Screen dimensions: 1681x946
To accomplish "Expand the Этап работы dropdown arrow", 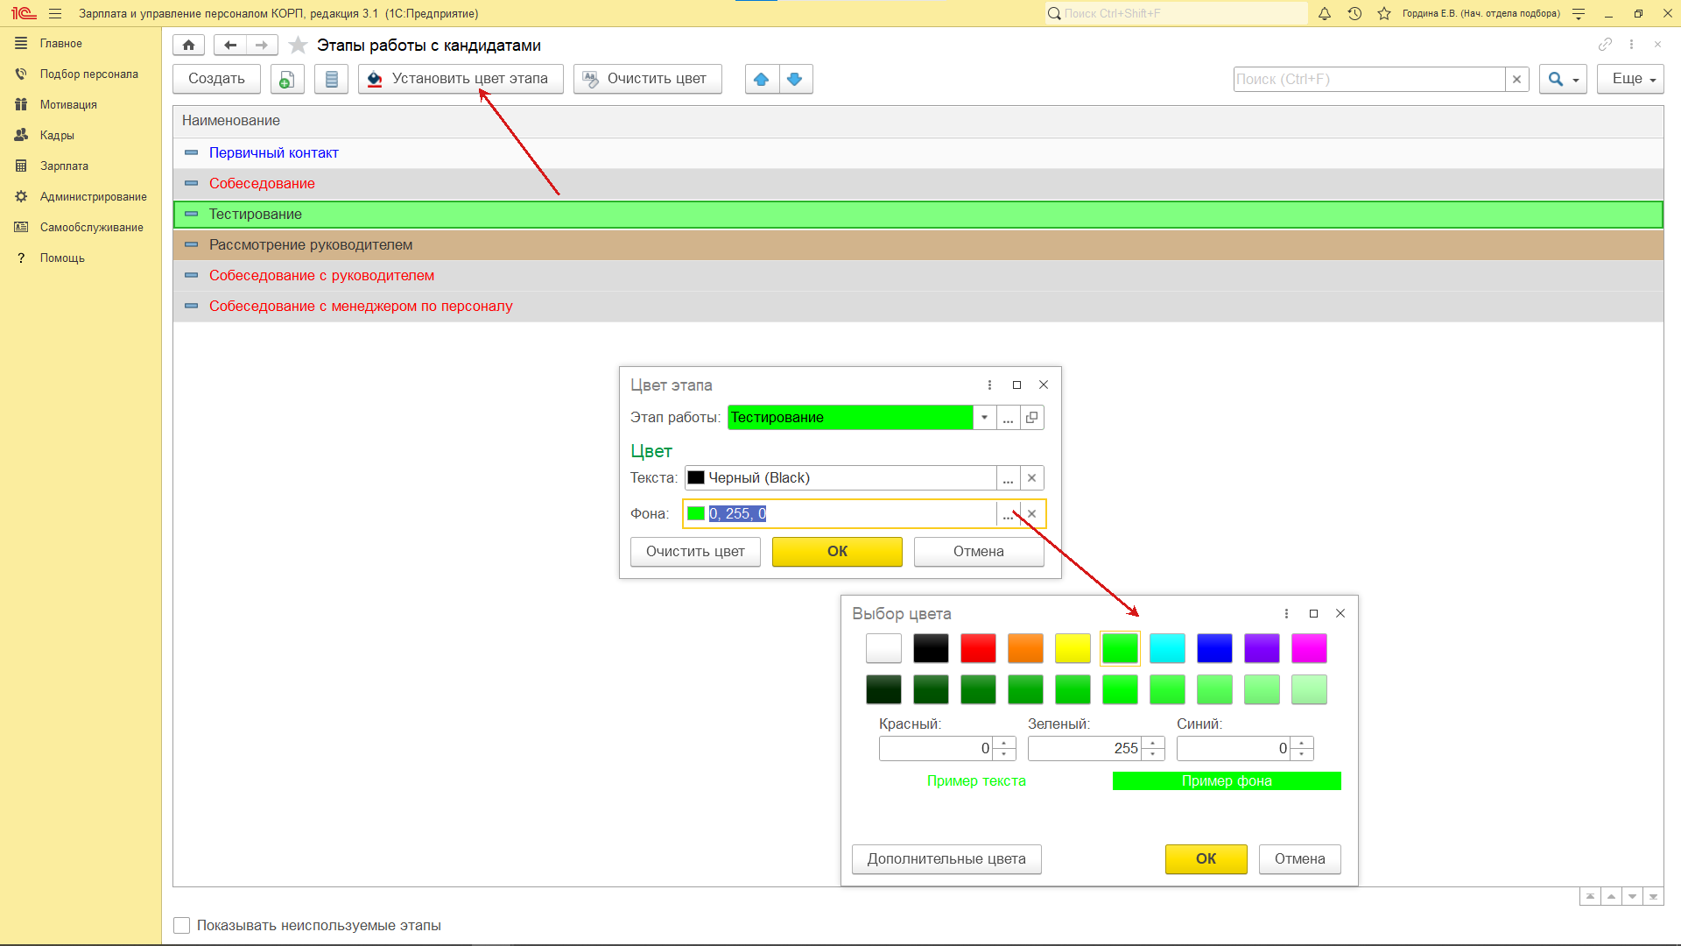I will point(984,418).
